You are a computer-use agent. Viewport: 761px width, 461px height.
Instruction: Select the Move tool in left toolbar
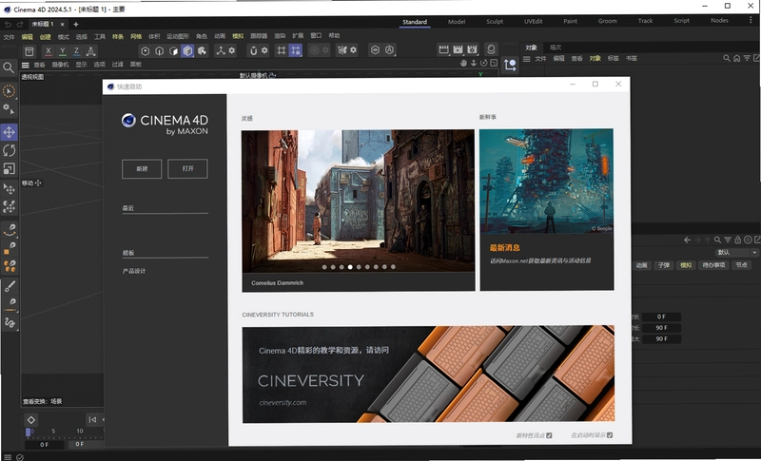click(x=9, y=132)
